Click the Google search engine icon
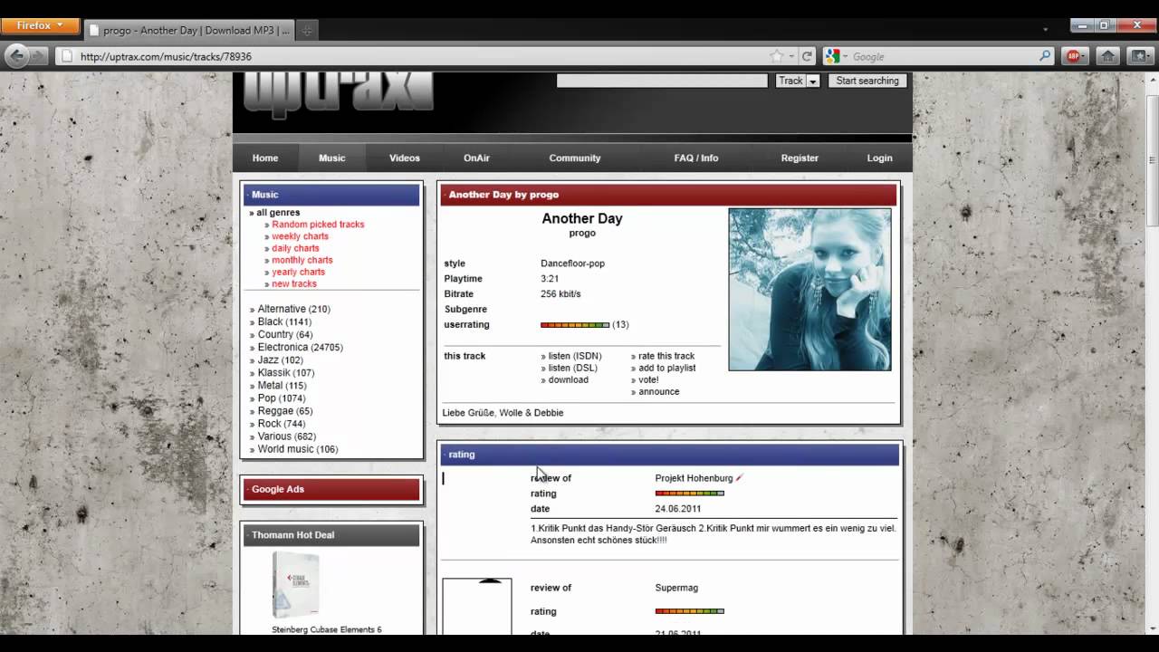The image size is (1159, 652). tap(832, 56)
